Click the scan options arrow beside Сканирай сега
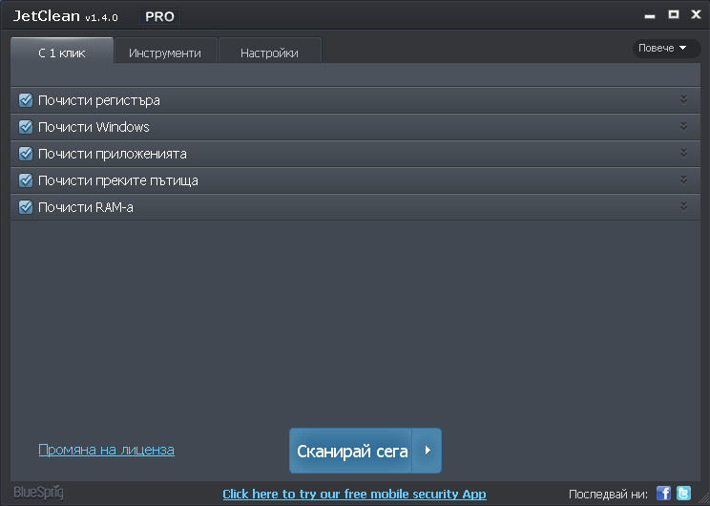This screenshot has height=506, width=710. (x=427, y=451)
